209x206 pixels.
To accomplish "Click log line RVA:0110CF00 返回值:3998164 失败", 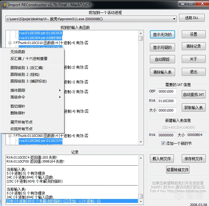I will click(35, 161).
